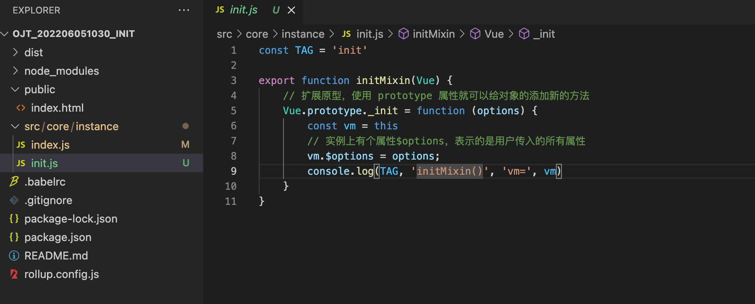This screenshot has width=755, height=304.
Task: Click the $options comment on line 7
Action: click(x=446, y=141)
